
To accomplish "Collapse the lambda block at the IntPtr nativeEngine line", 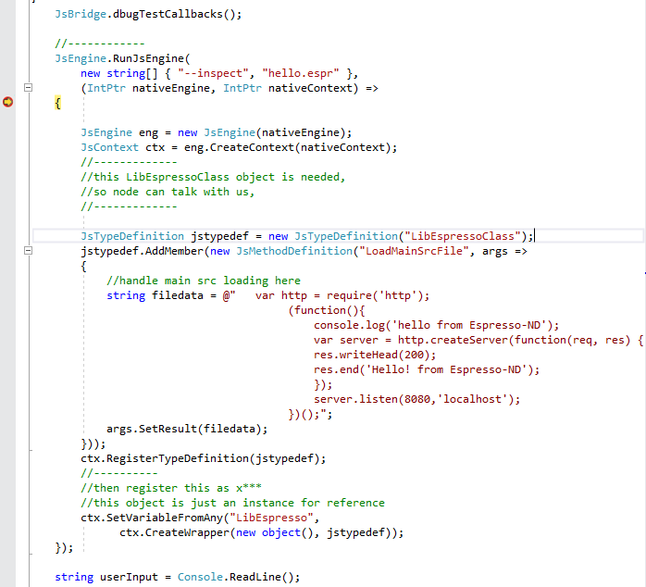I will tap(28, 87).
